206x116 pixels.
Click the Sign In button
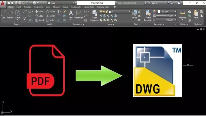click(x=153, y=3)
